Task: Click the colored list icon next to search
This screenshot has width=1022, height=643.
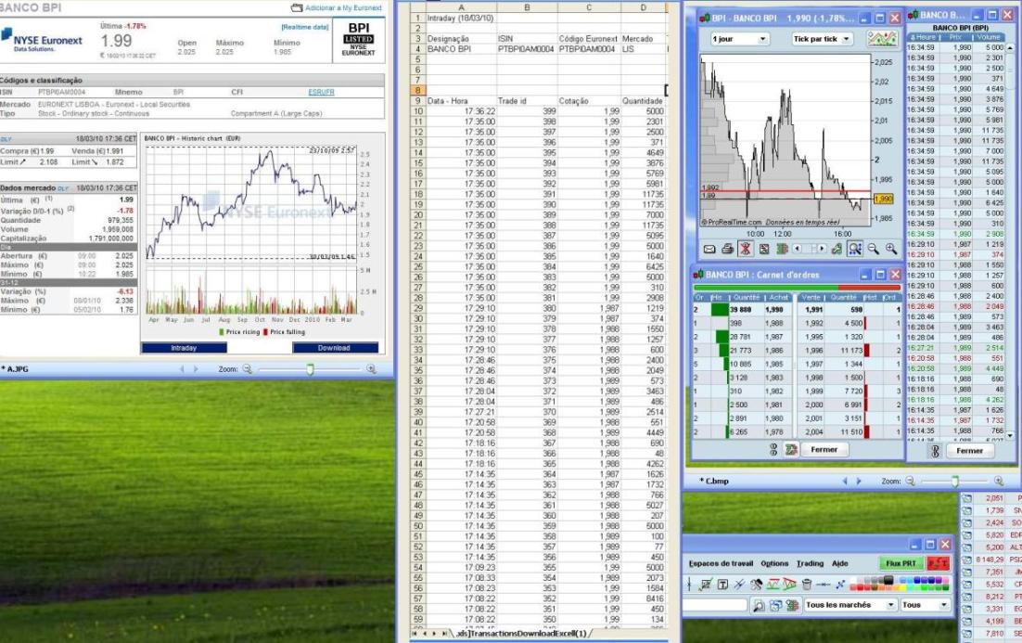Action: pyautogui.click(x=792, y=606)
